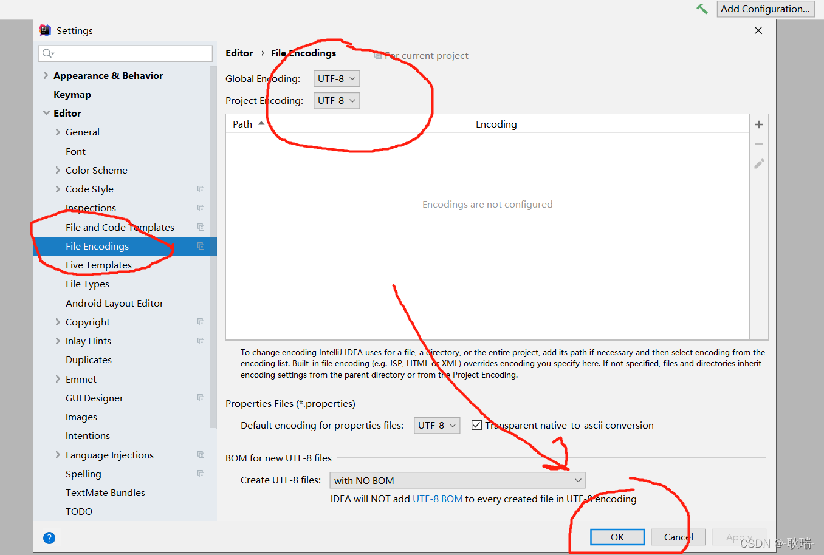Open Create UTF-8 files BOM dropdown
Image resolution: width=824 pixels, height=555 pixels.
(x=458, y=480)
